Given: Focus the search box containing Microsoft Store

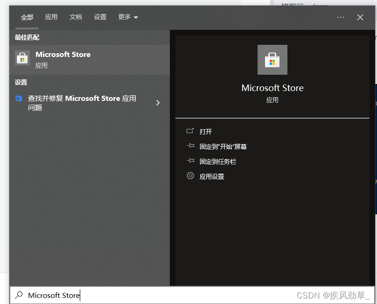Looking at the screenshot, I should [192, 295].
